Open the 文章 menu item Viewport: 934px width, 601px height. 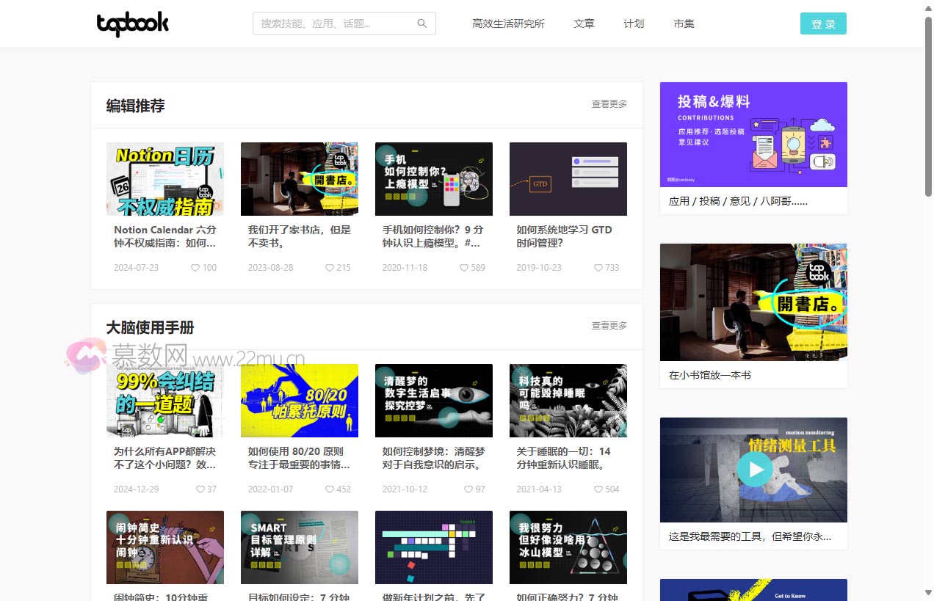[x=584, y=23]
